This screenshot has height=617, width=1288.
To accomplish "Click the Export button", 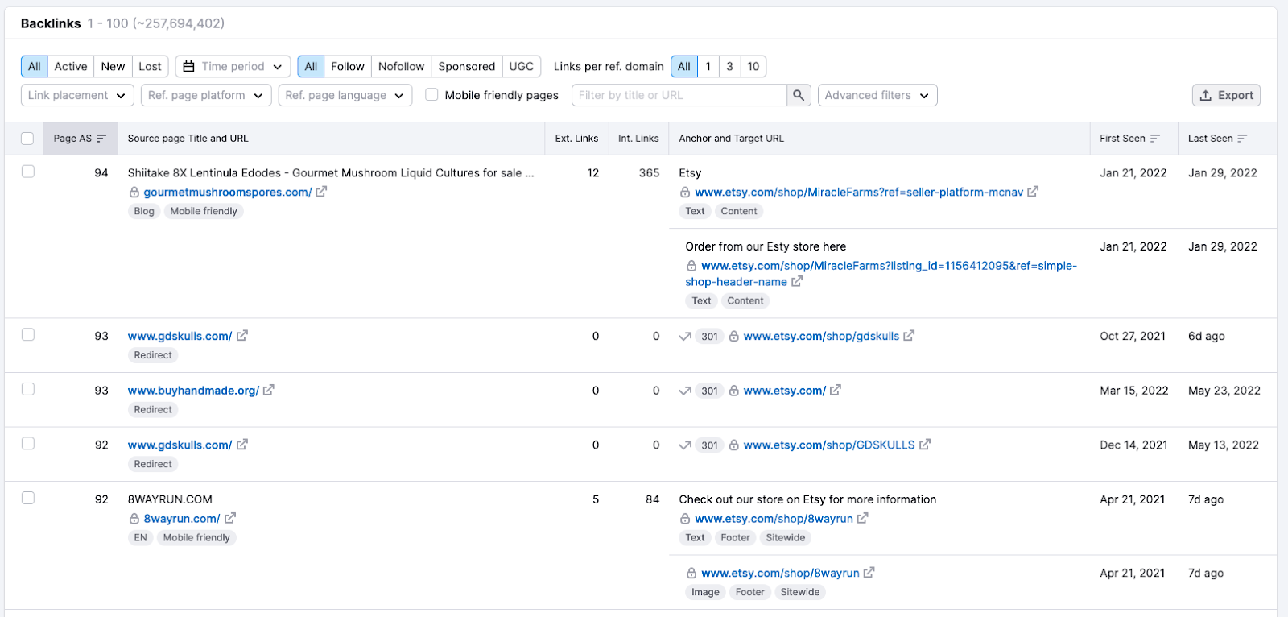I will point(1226,95).
